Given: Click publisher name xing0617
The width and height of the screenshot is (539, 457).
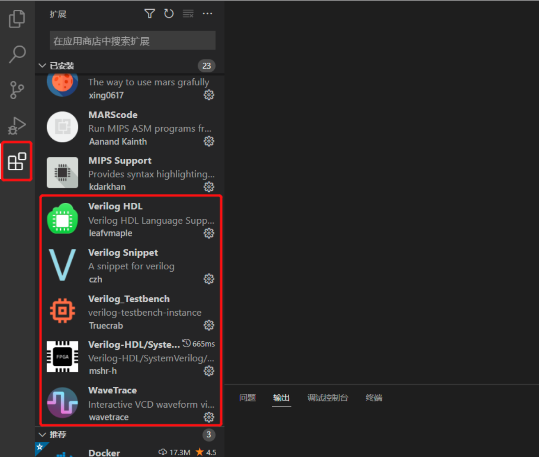Looking at the screenshot, I should [106, 95].
